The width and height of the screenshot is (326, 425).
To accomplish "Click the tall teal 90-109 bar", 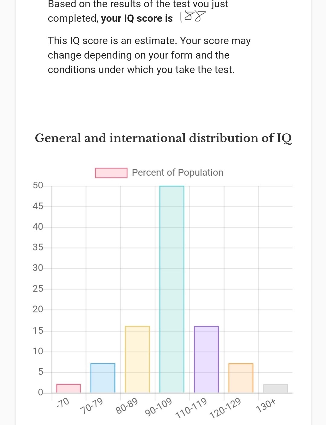I will (x=172, y=289).
